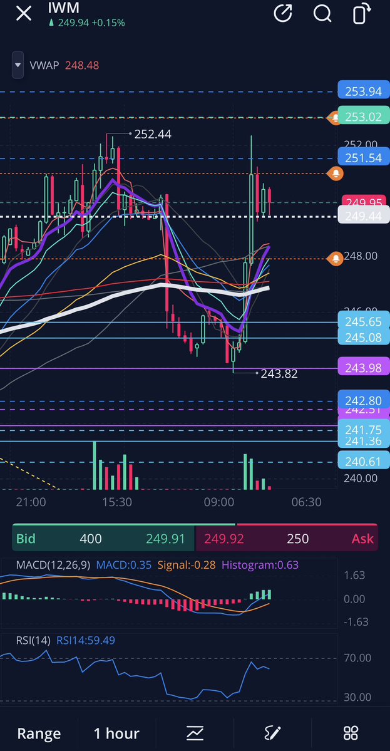Tap the alert bell below the 251.54 line
Image resolution: width=390 pixels, height=751 pixels.
click(x=336, y=174)
